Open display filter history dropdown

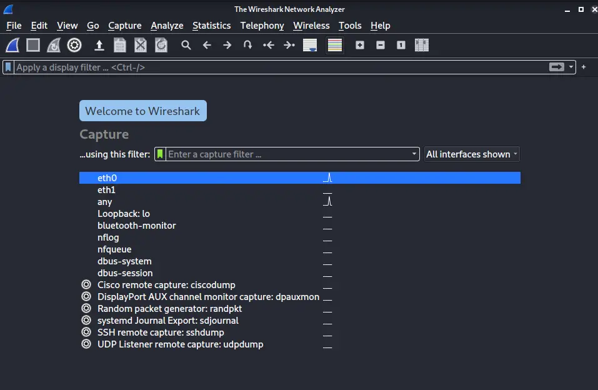(571, 67)
